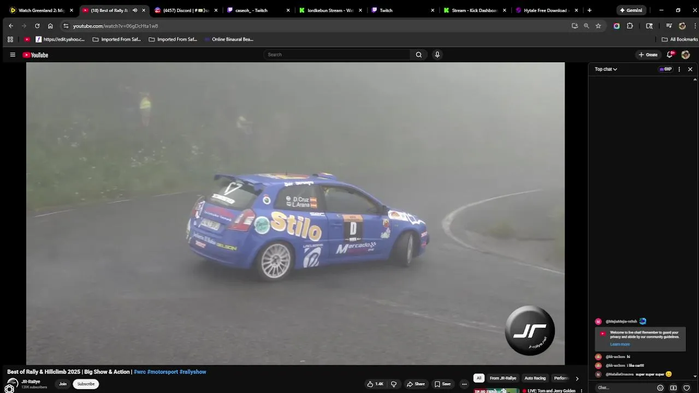Open the YouTube hamburger guide menu
Viewport: 699px width, 393px height.
pos(13,55)
